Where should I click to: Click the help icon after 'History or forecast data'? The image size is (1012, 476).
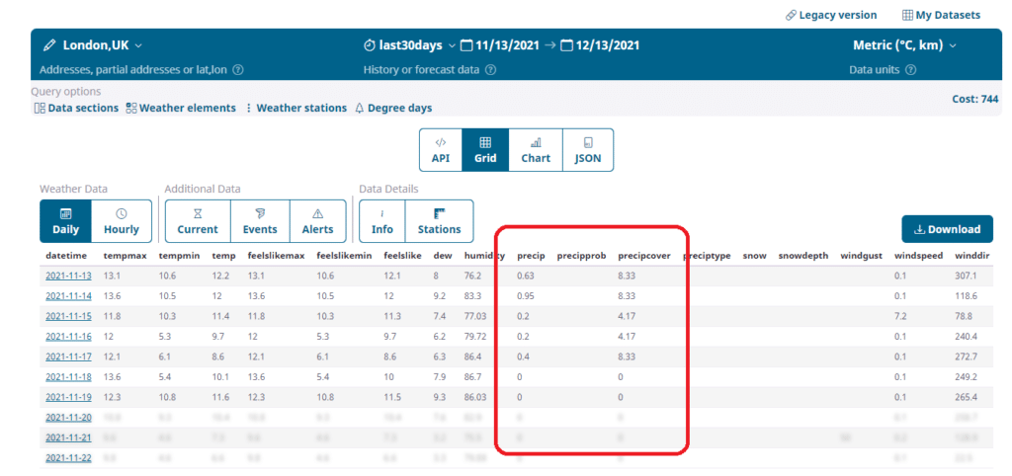491,70
